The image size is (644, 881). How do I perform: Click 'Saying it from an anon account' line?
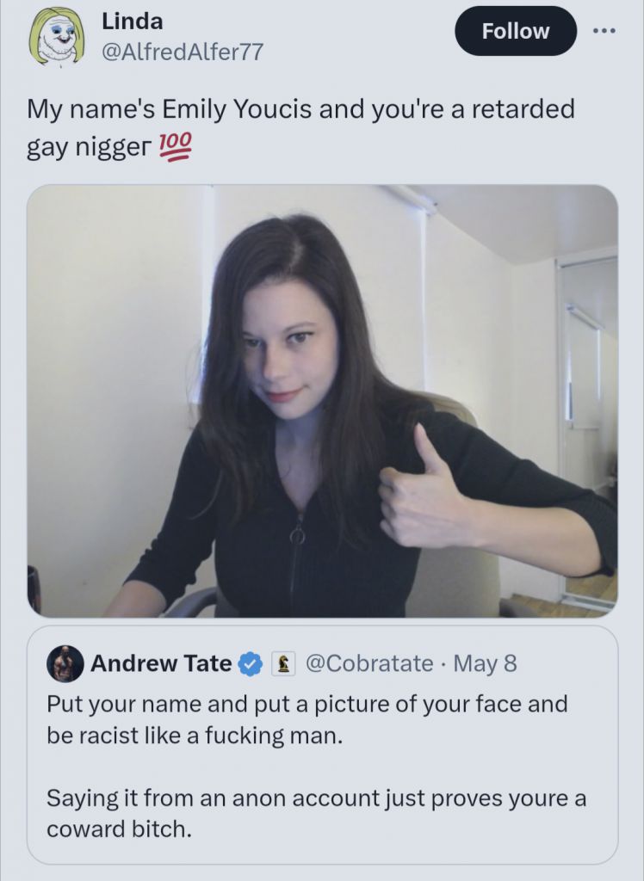[x=316, y=798]
